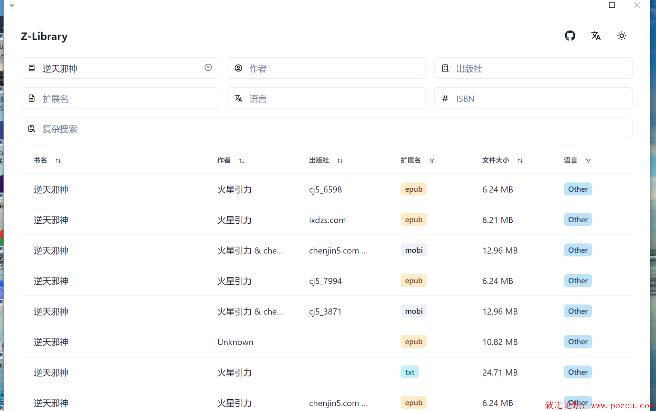Screen dimensions: 656x411
Task: Click the 语言 language input field
Action: point(326,98)
